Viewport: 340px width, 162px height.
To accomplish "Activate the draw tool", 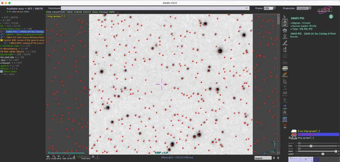I will pos(285,43).
